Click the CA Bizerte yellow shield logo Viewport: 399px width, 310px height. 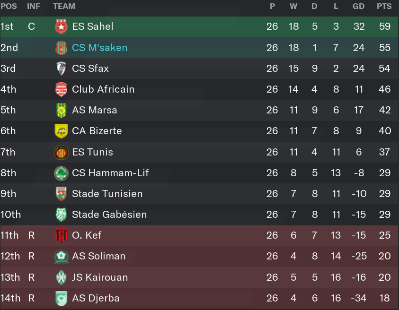coord(61,131)
